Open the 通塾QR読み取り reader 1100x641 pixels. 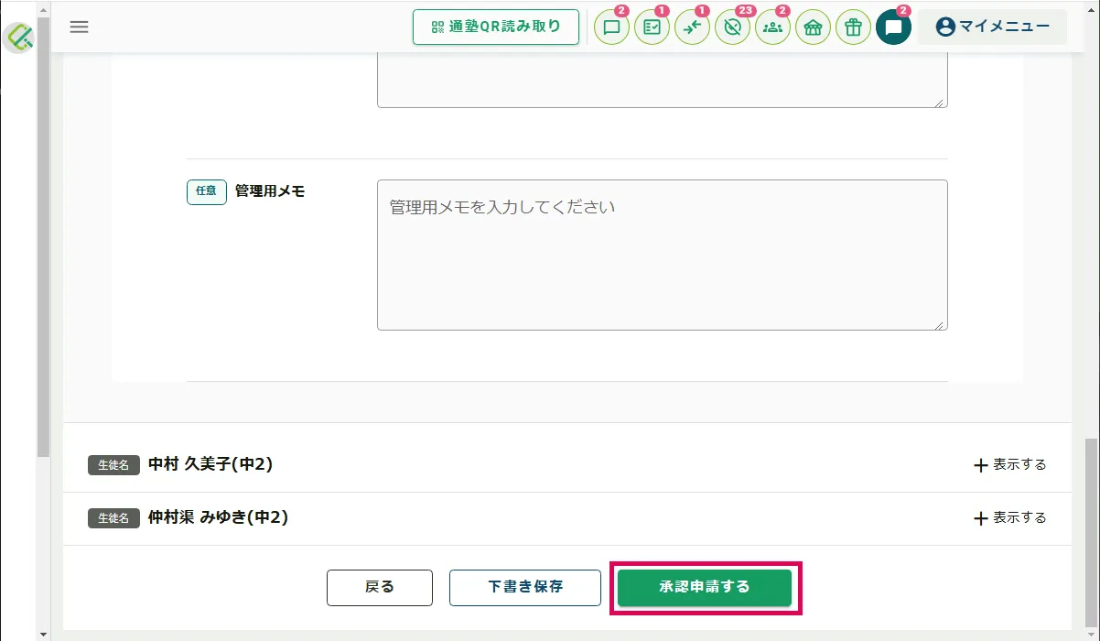pyautogui.click(x=496, y=27)
